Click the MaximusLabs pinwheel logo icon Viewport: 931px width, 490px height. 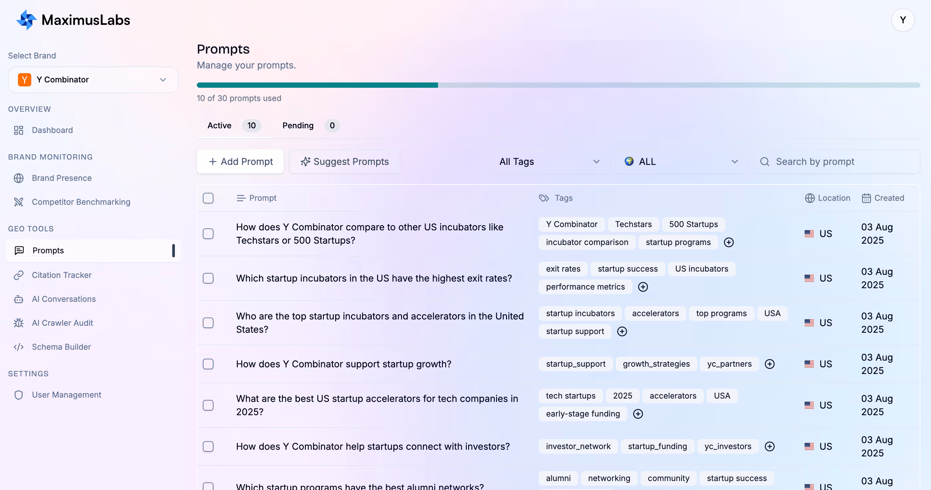(x=26, y=20)
